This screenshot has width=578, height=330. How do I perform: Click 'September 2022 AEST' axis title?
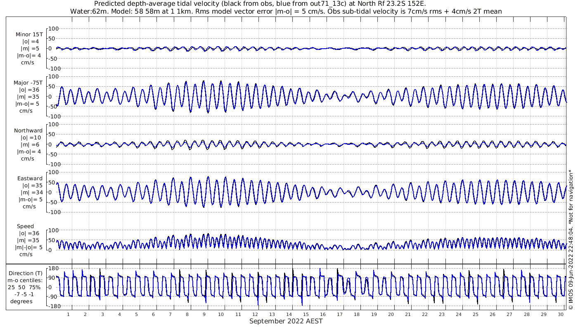286,321
